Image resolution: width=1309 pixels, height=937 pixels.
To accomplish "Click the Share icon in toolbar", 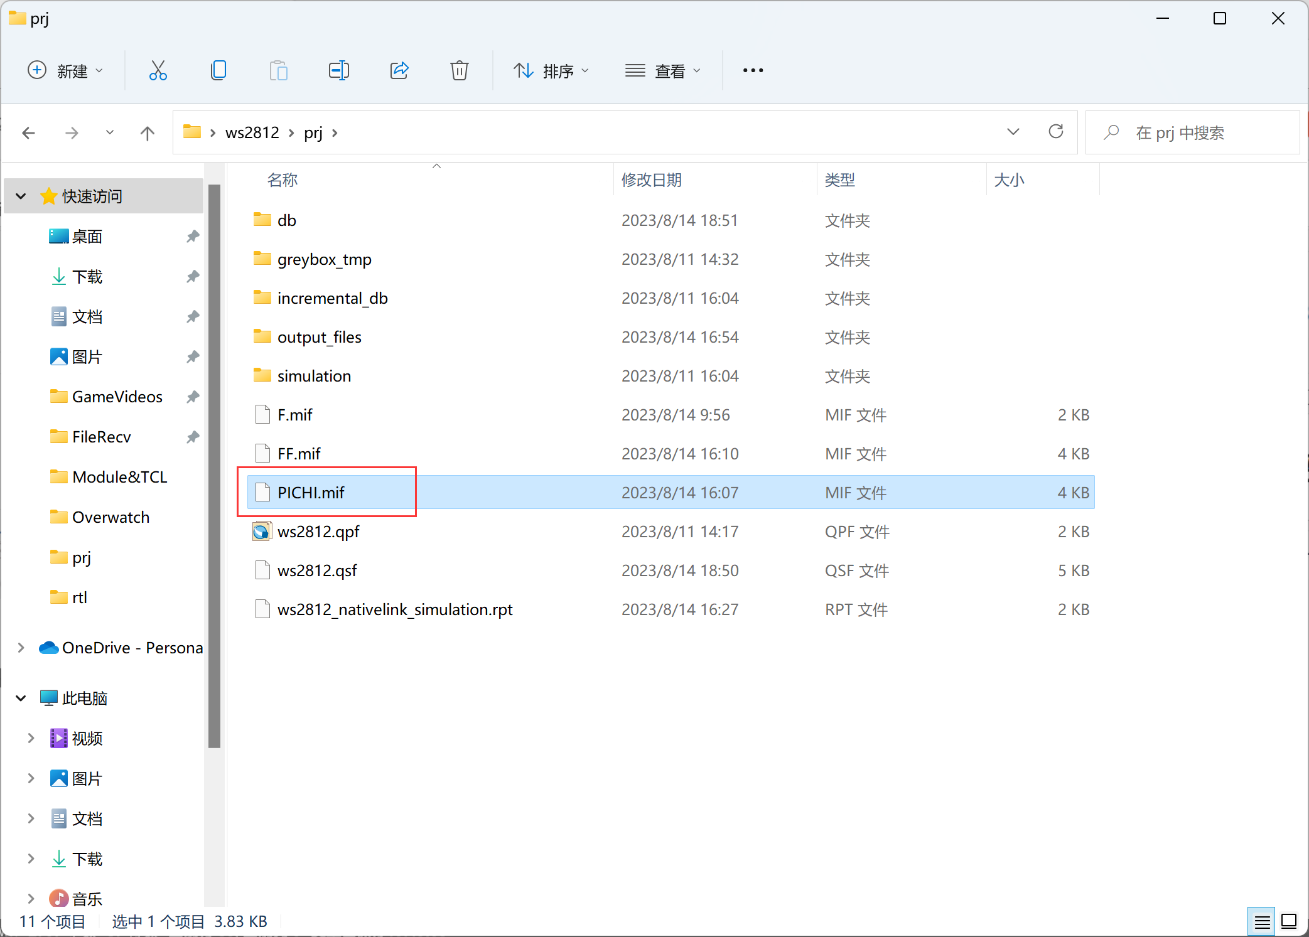I will pyautogui.click(x=399, y=70).
